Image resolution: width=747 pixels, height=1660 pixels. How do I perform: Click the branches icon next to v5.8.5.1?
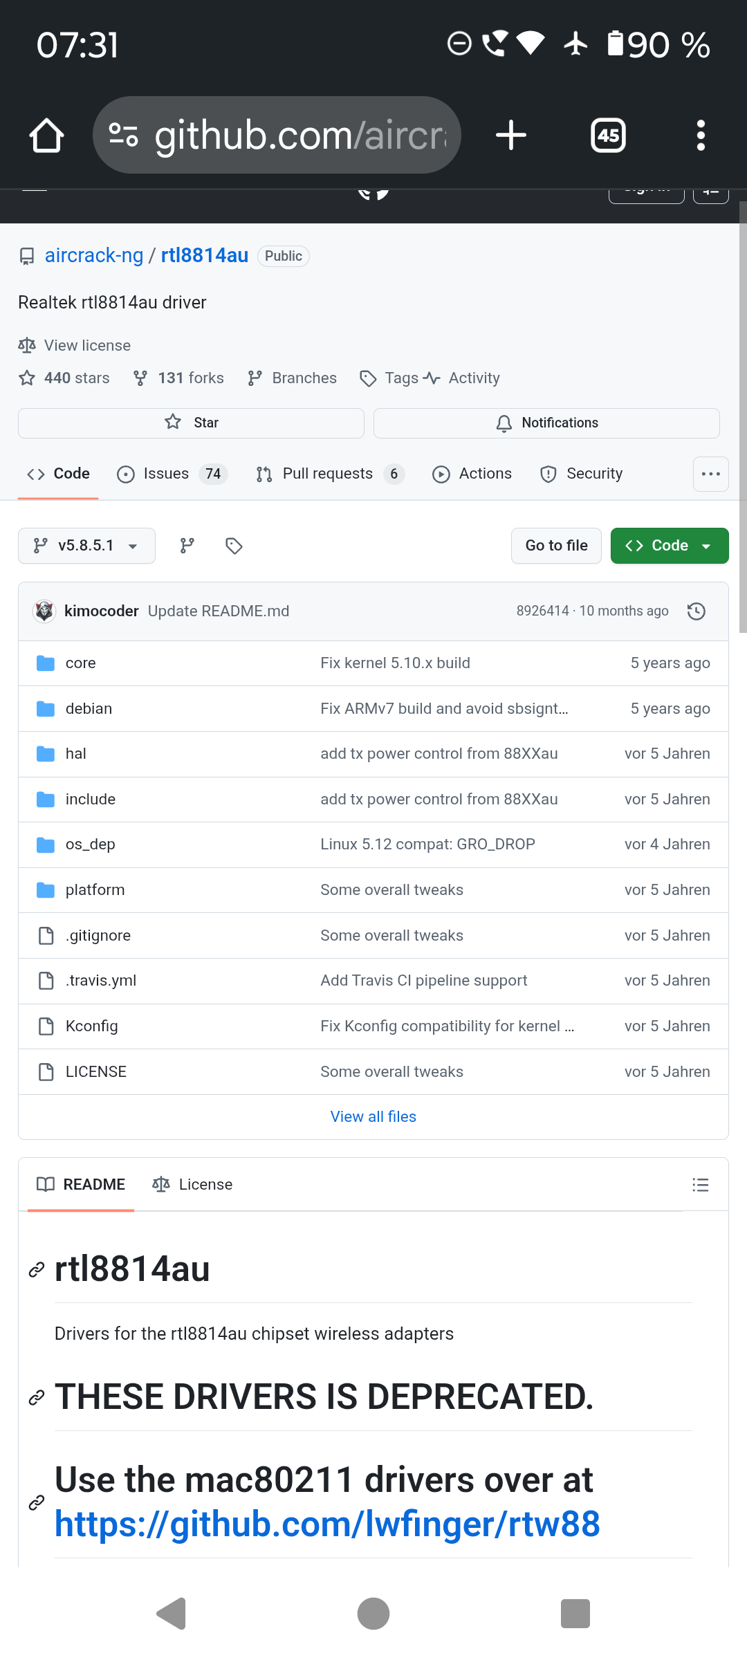click(187, 546)
